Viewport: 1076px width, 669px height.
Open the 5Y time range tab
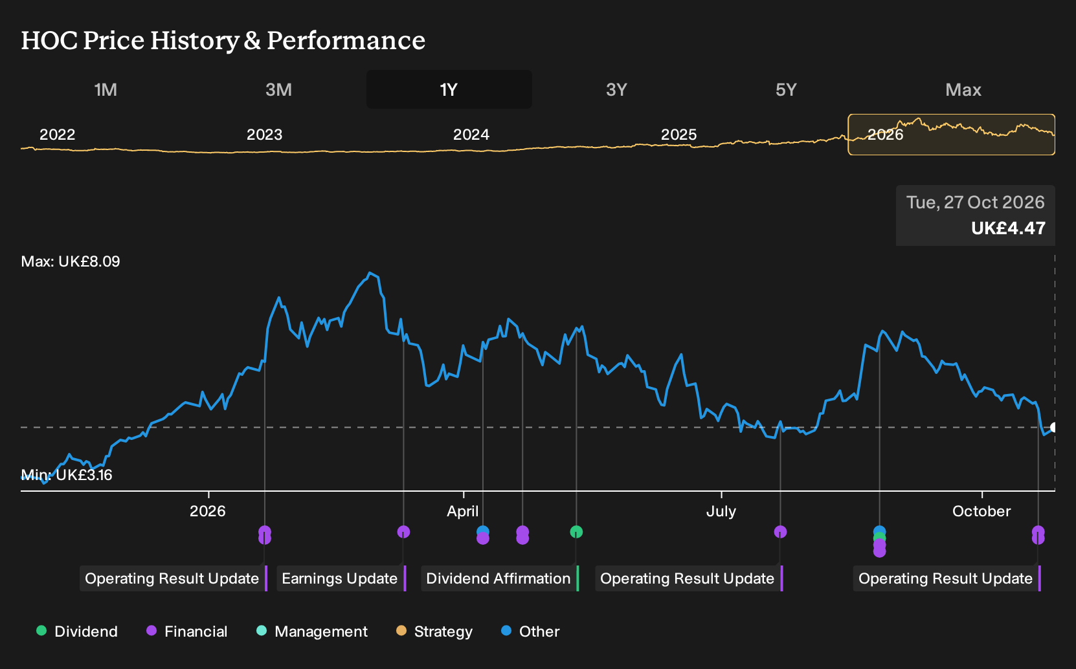click(786, 89)
